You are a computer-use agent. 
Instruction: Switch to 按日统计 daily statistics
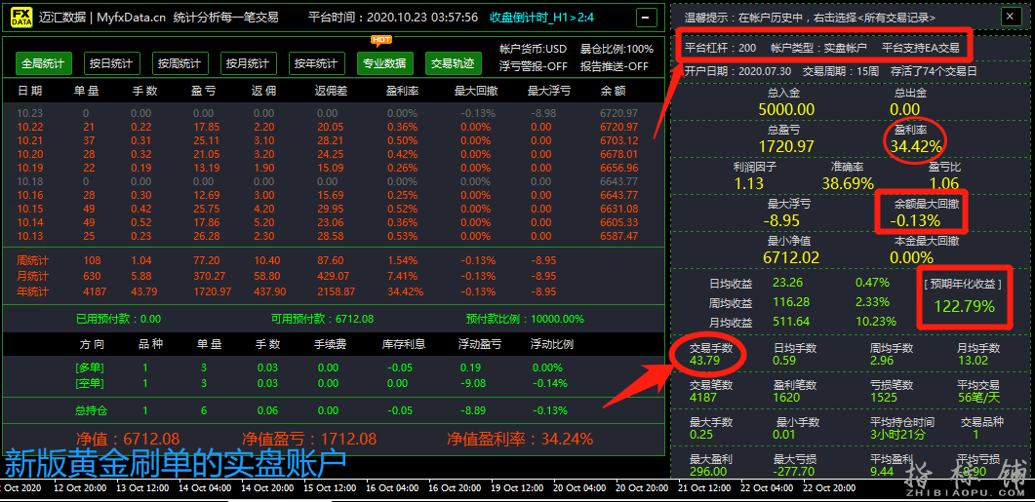[x=112, y=63]
